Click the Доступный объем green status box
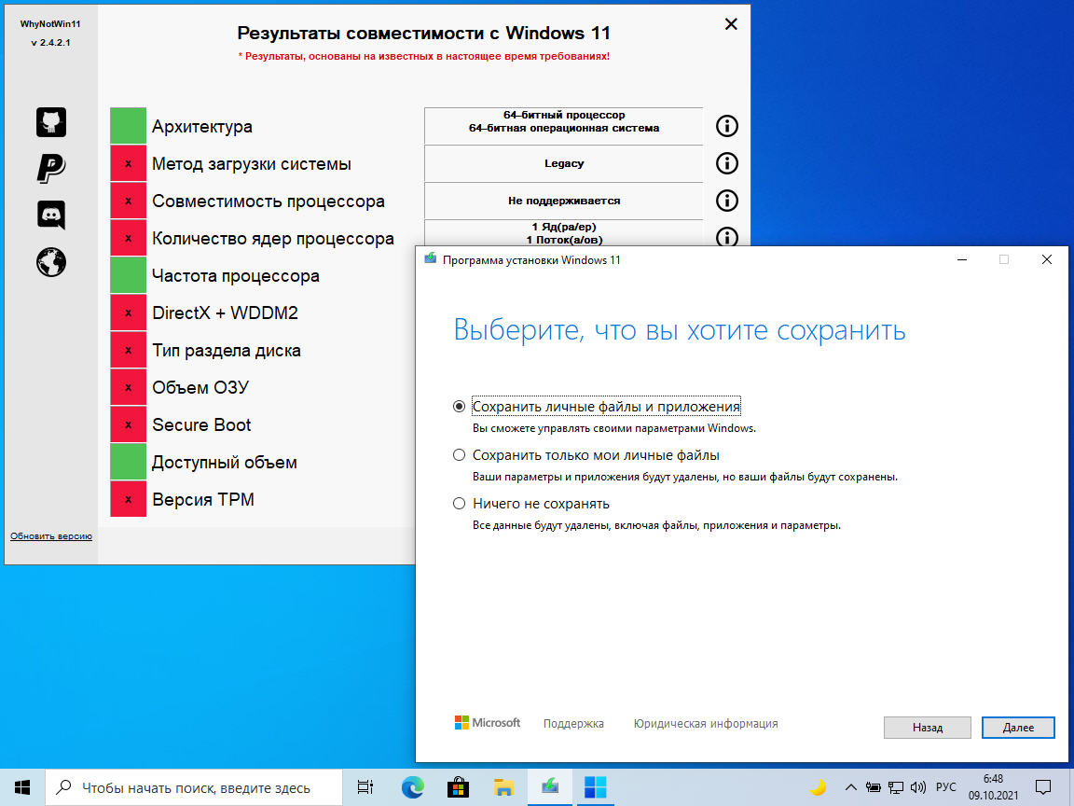 click(x=128, y=461)
